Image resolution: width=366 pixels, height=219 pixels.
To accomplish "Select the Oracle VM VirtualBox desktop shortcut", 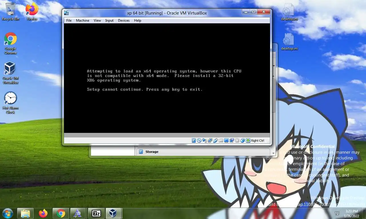I will (x=11, y=73).
